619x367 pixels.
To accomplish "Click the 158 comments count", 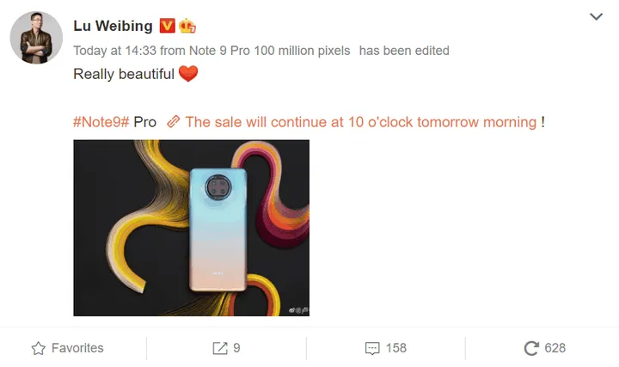I will coord(395,348).
